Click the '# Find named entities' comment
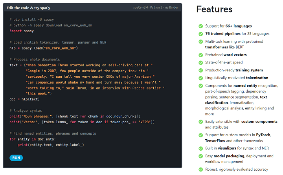 (x=53, y=133)
